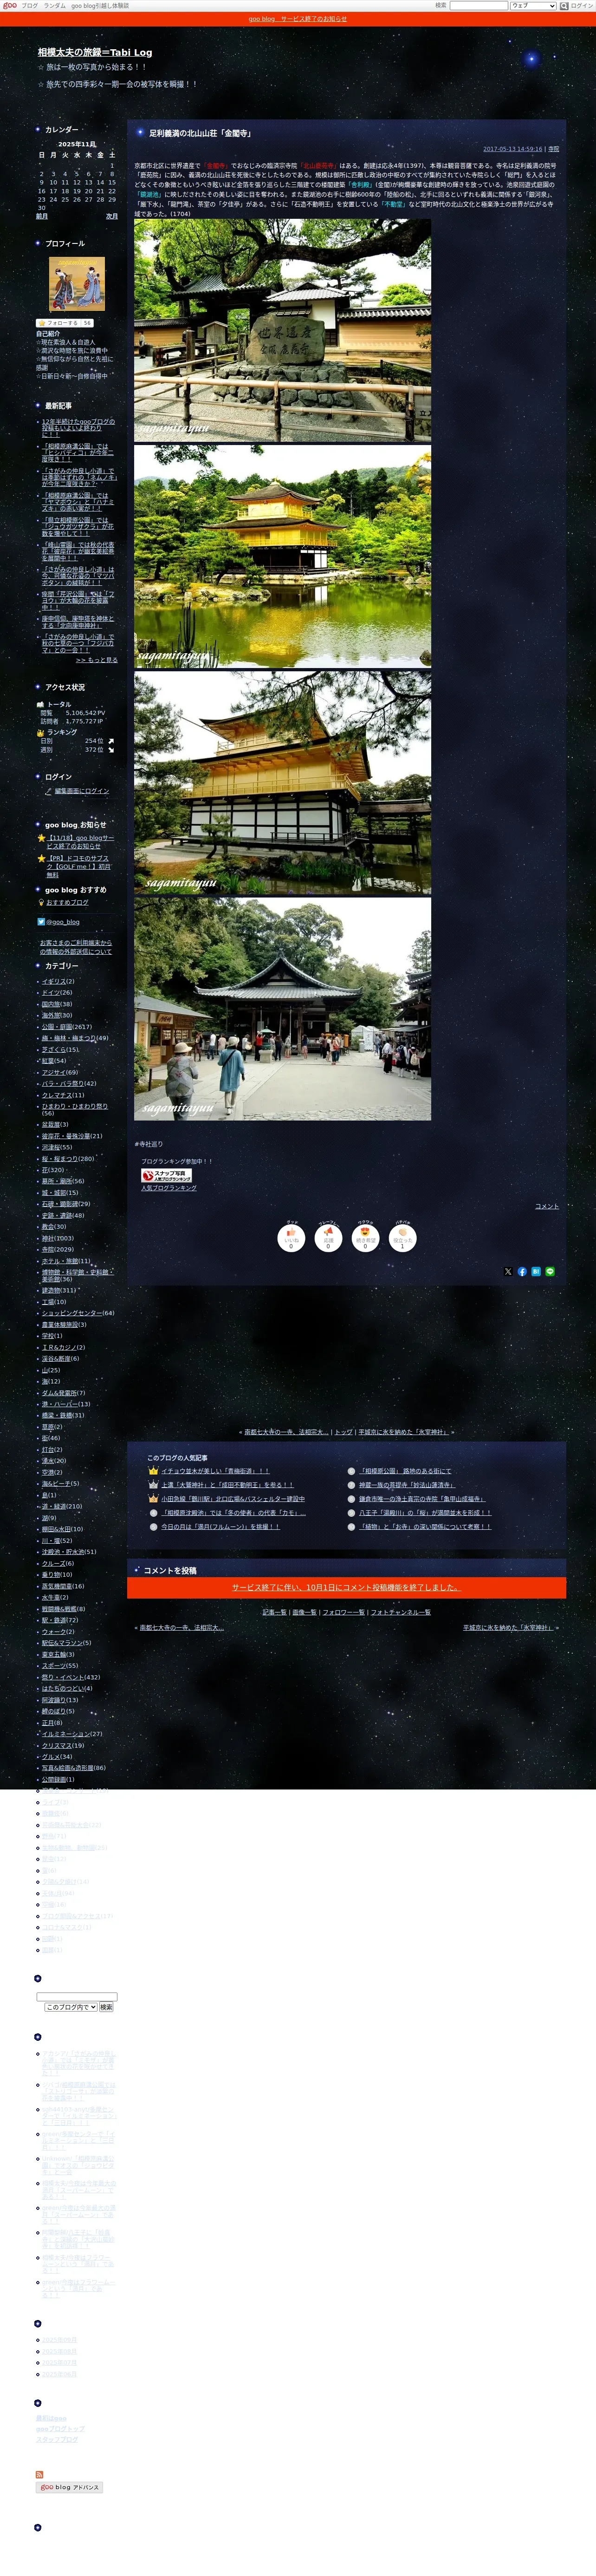Click the search magnifier button in top bar
Image resolution: width=596 pixels, height=2576 pixels.
coord(564,6)
